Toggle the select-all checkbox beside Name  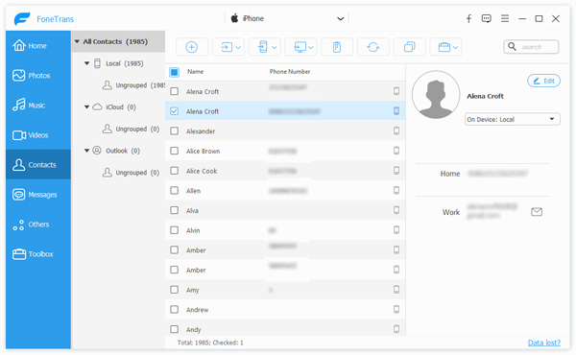coord(175,72)
